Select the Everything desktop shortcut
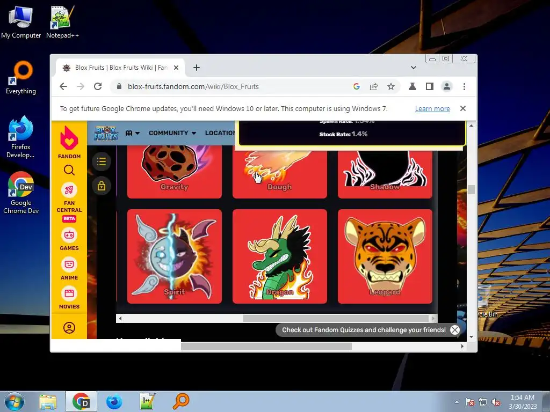The height and width of the screenshot is (412, 550). 21,78
